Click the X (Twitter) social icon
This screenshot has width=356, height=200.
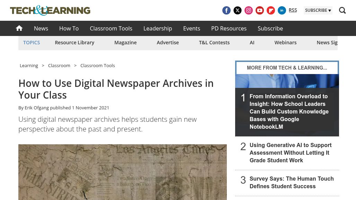point(238,10)
